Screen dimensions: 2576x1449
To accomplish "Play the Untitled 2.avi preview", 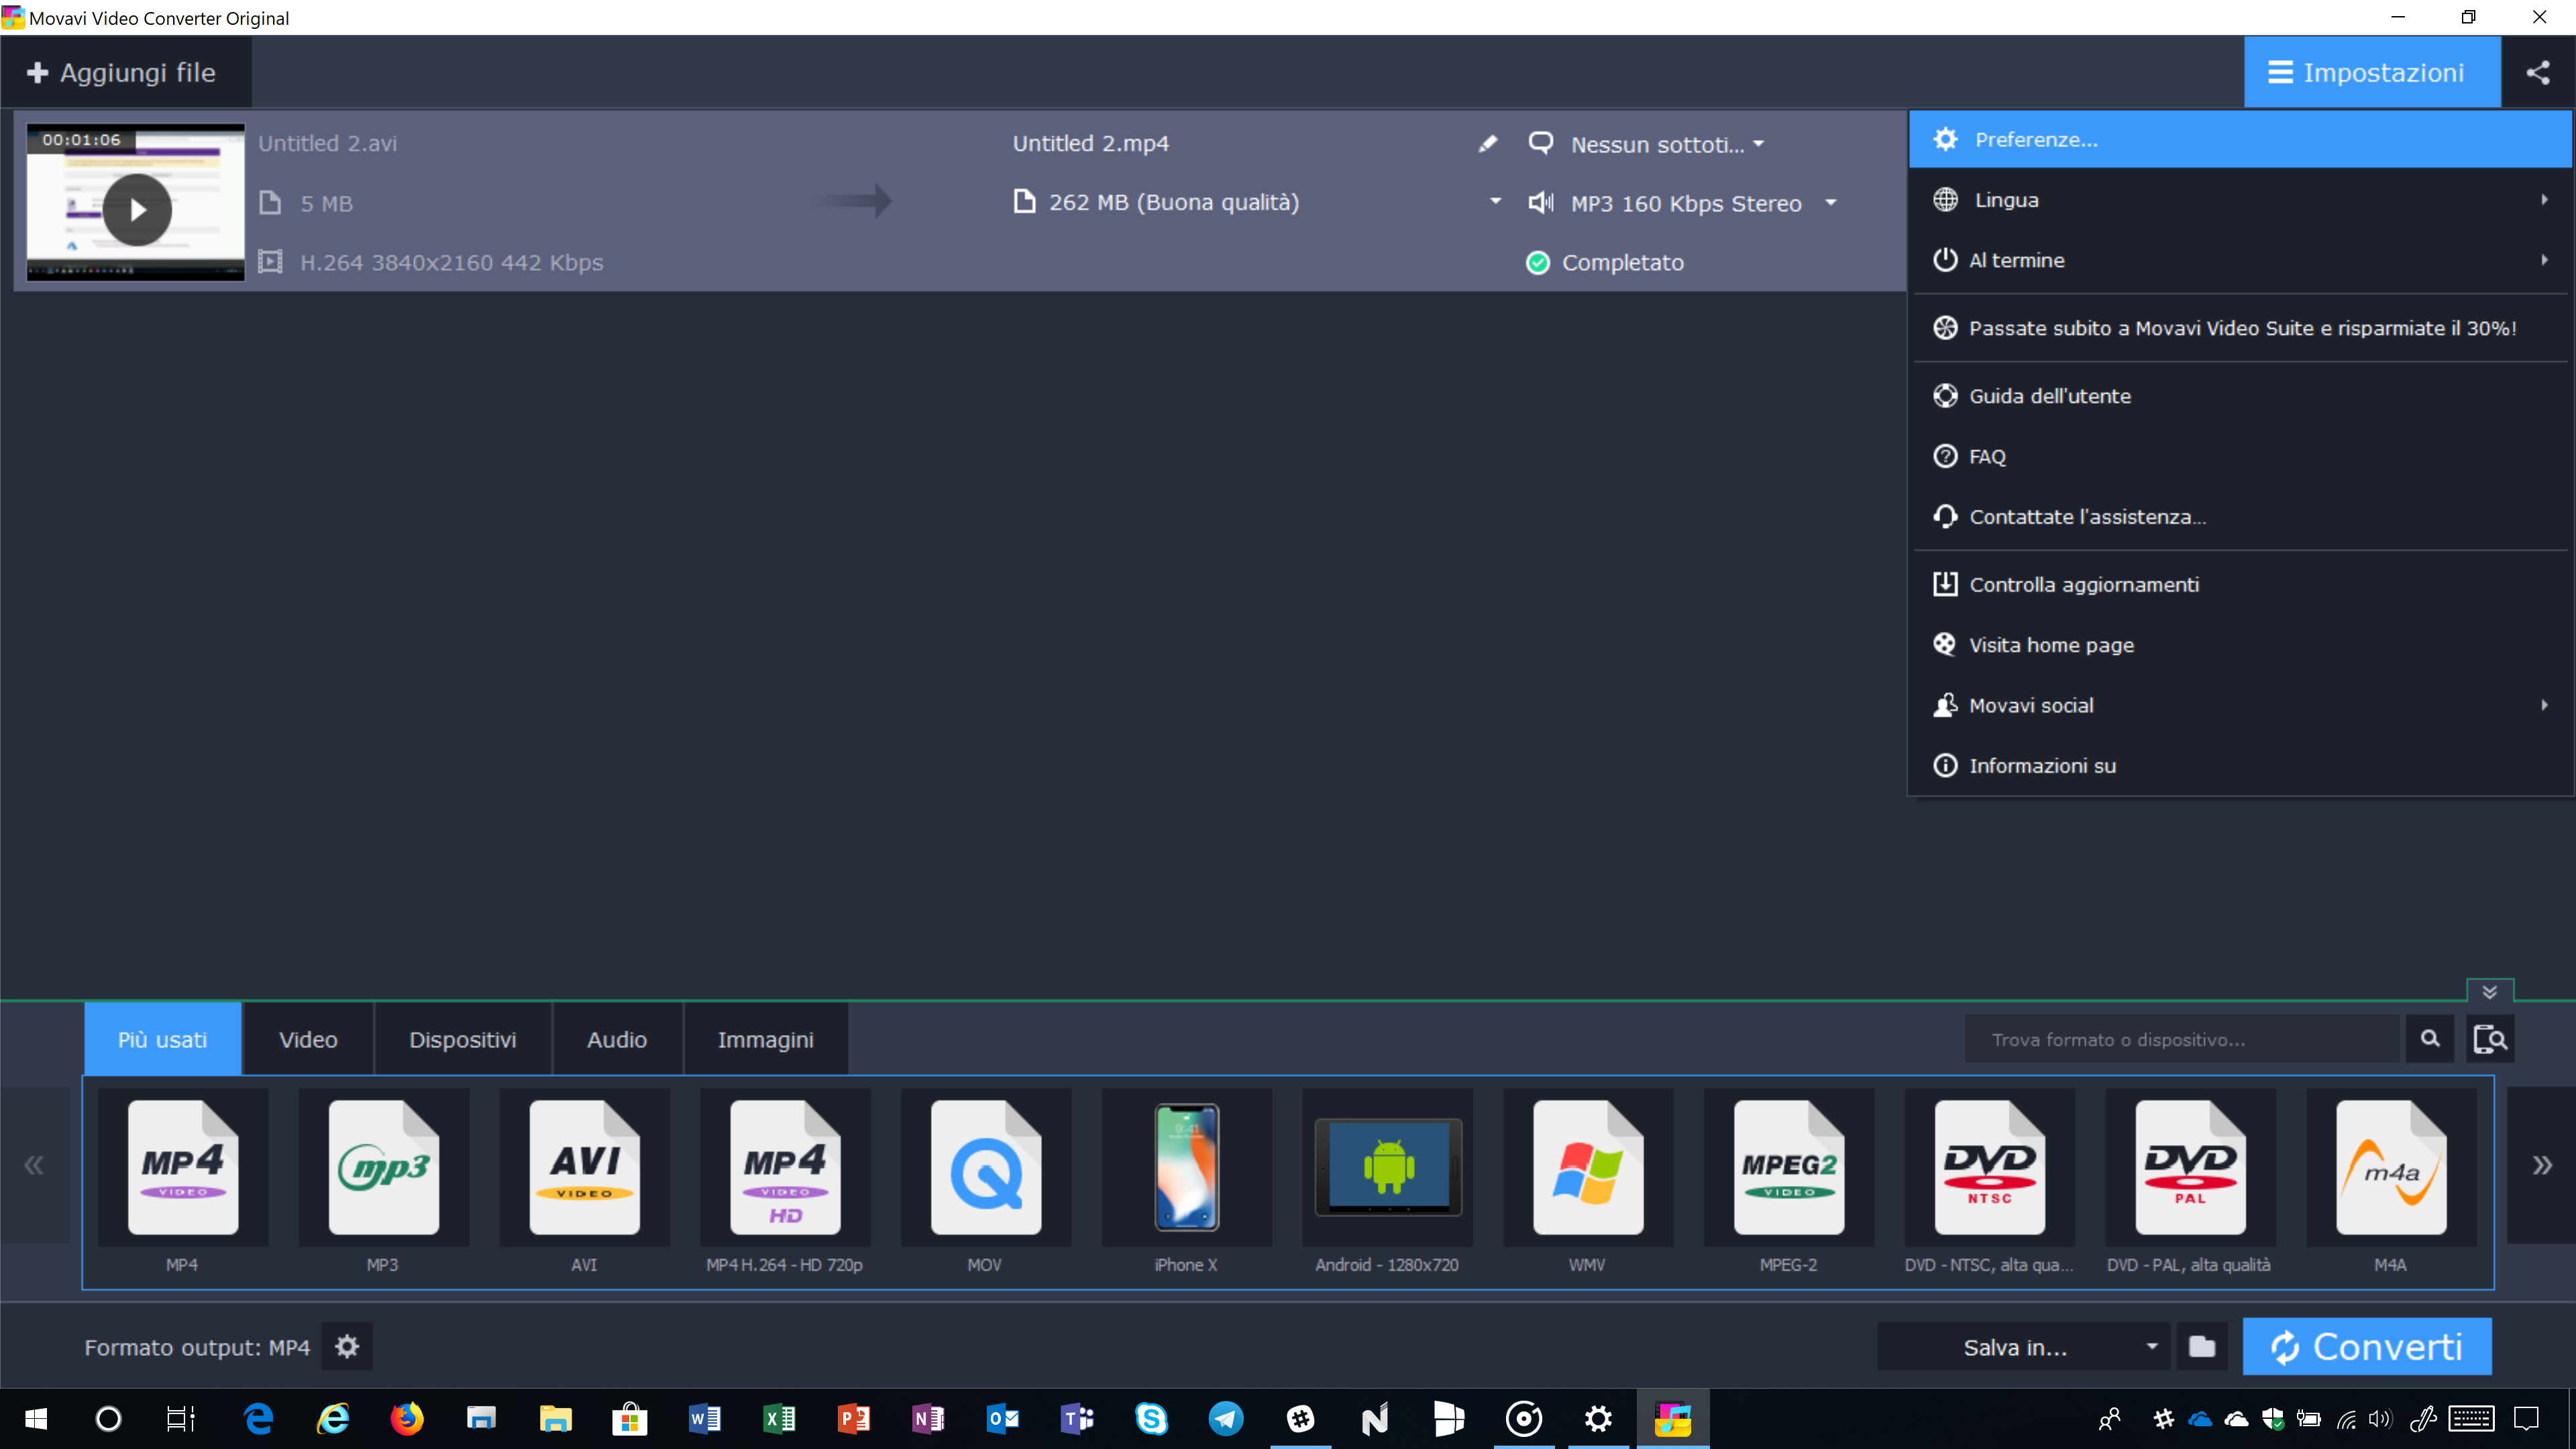I will pos(138,210).
